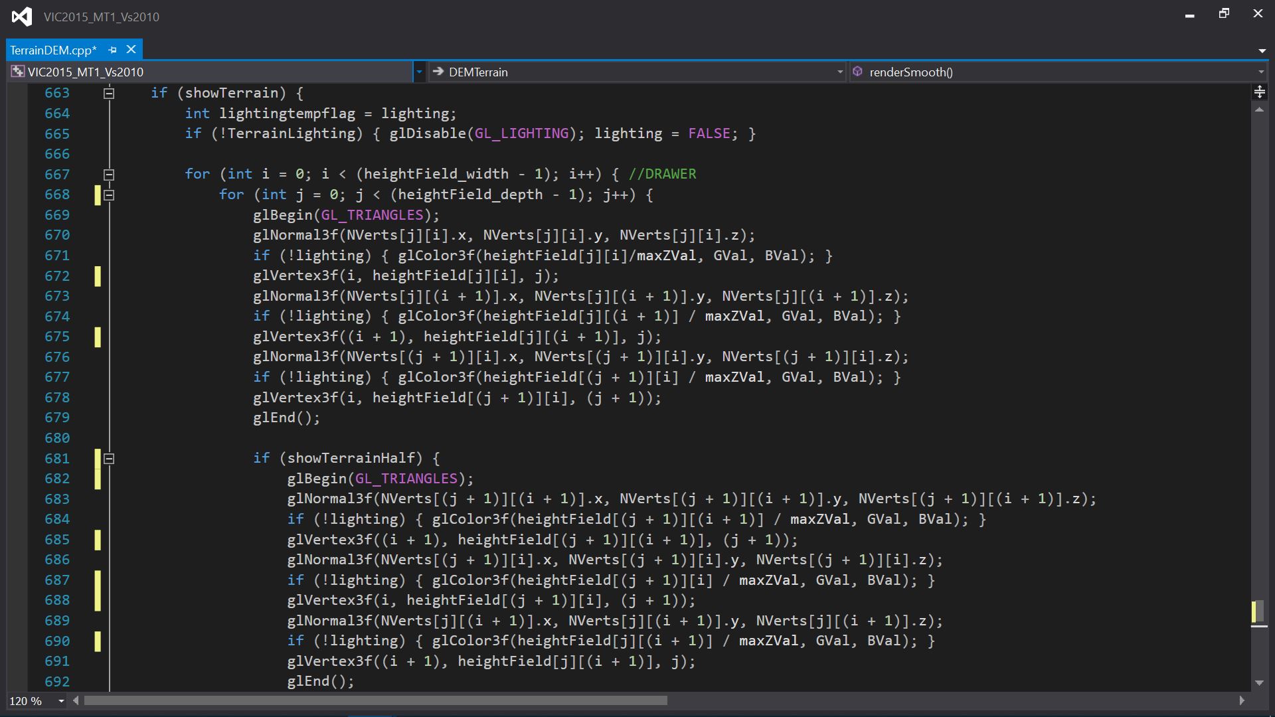Screen dimensions: 1275x717
Task: Click heightField_width on line 667
Action: click(436, 174)
